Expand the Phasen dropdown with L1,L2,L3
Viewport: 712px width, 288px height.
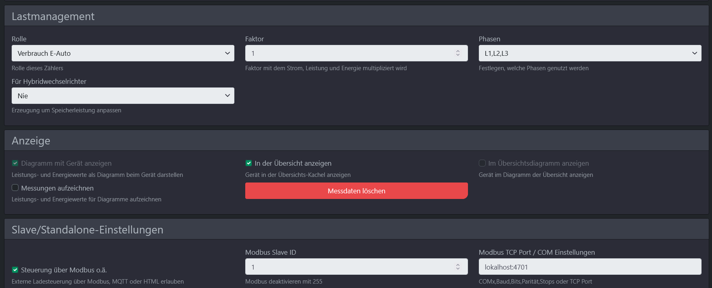590,53
